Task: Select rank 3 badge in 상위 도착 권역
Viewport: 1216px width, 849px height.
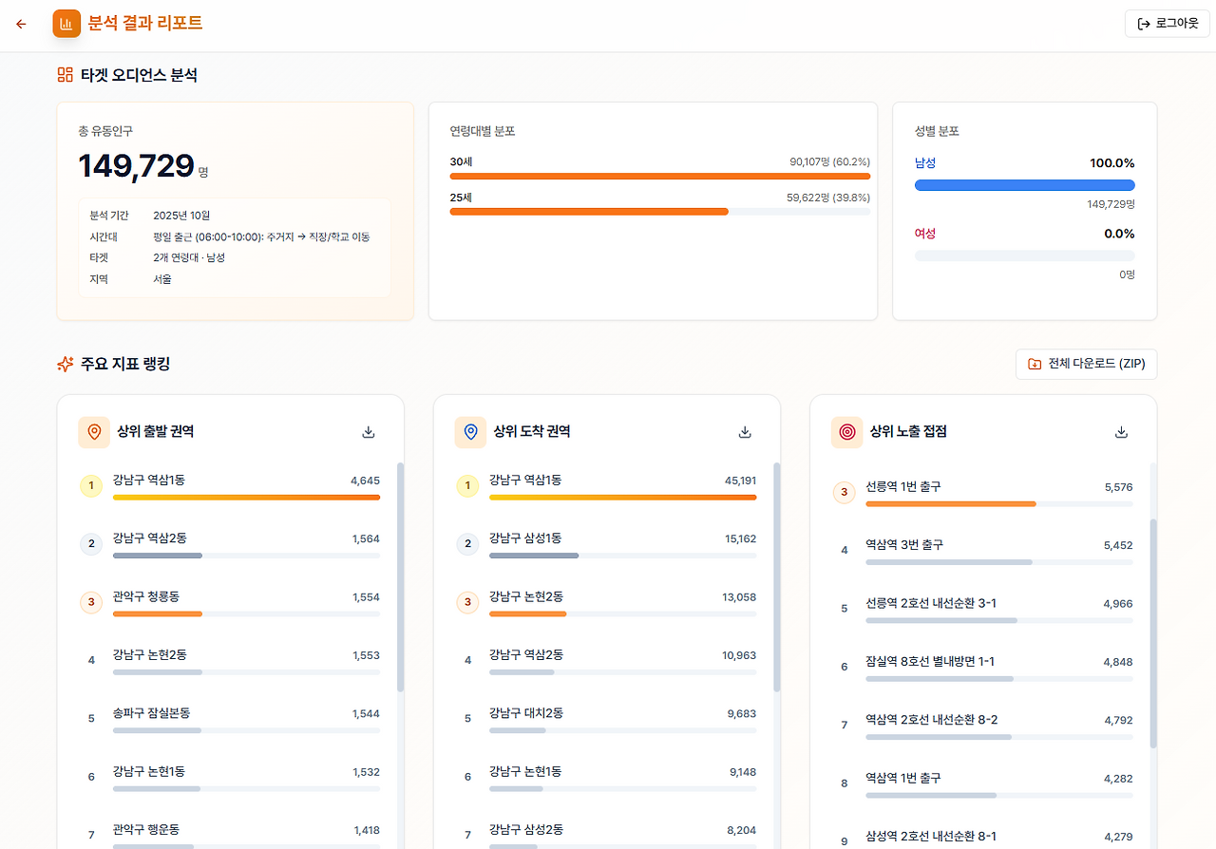Action: [x=467, y=602]
